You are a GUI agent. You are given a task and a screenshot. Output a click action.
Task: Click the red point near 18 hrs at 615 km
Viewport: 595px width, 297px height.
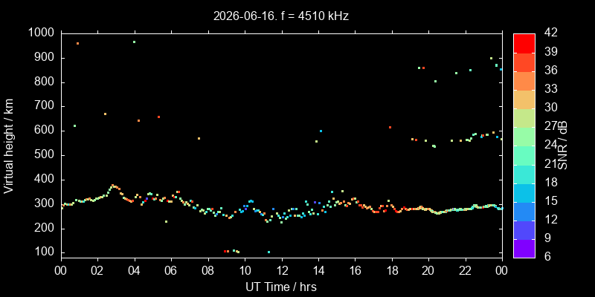click(x=390, y=127)
